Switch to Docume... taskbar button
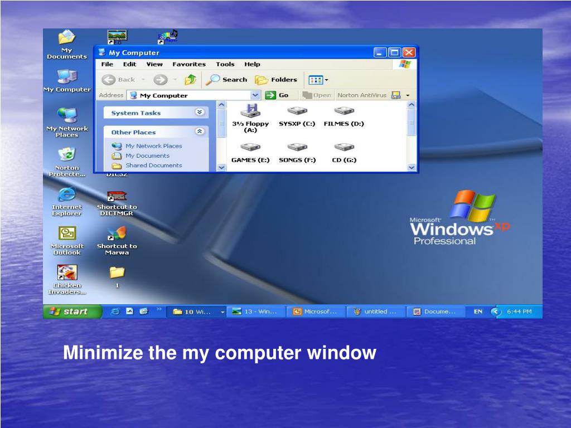This screenshot has width=571, height=428. (436, 312)
